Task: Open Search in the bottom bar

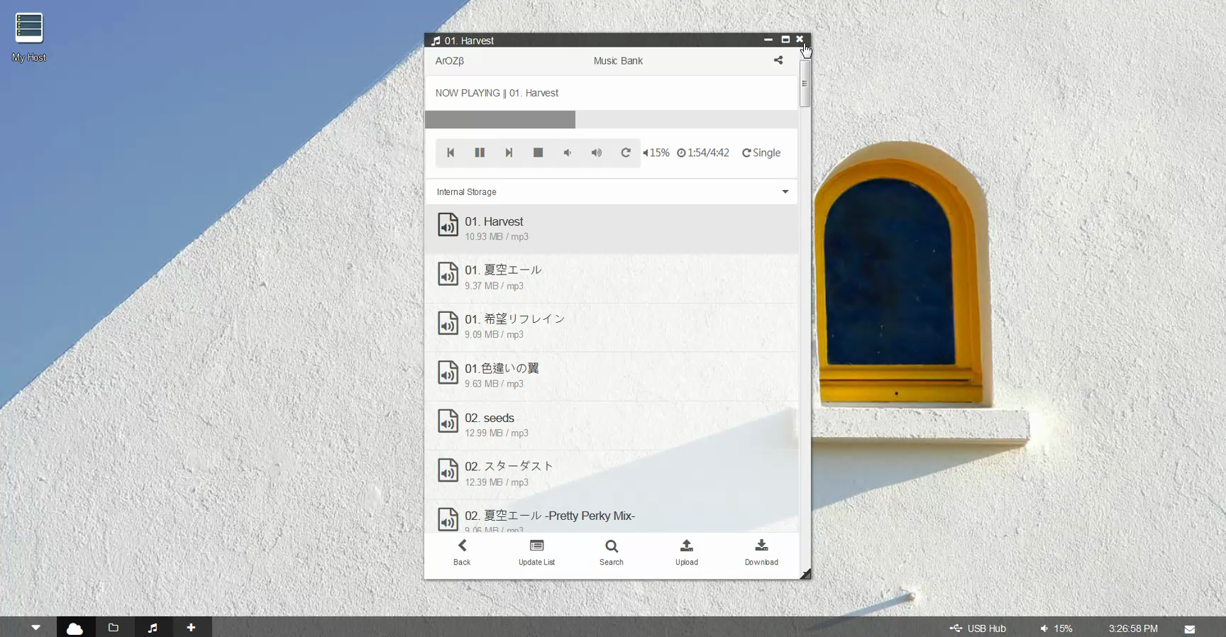Action: pyautogui.click(x=611, y=552)
